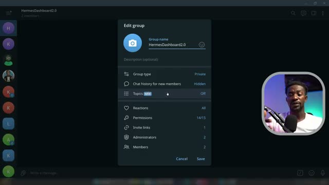
Task: Search in chat via magnifier icon
Action: tap(293, 13)
